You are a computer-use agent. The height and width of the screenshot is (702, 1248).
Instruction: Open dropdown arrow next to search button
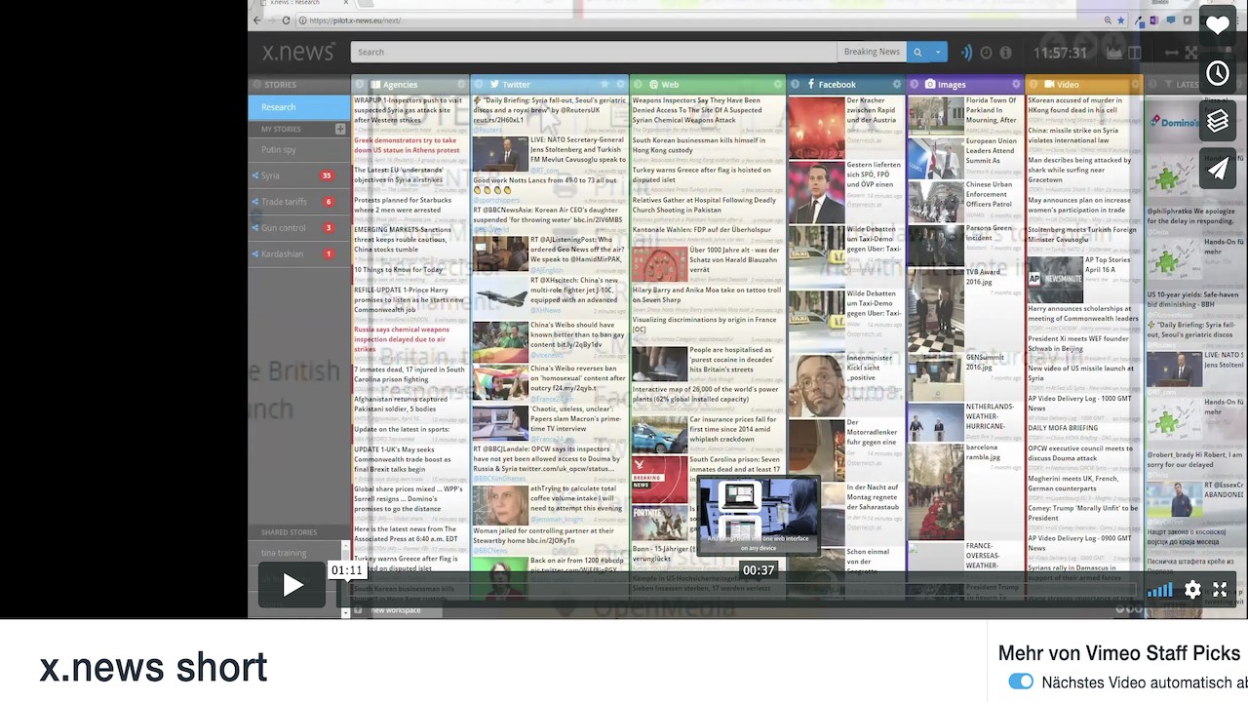[938, 52]
